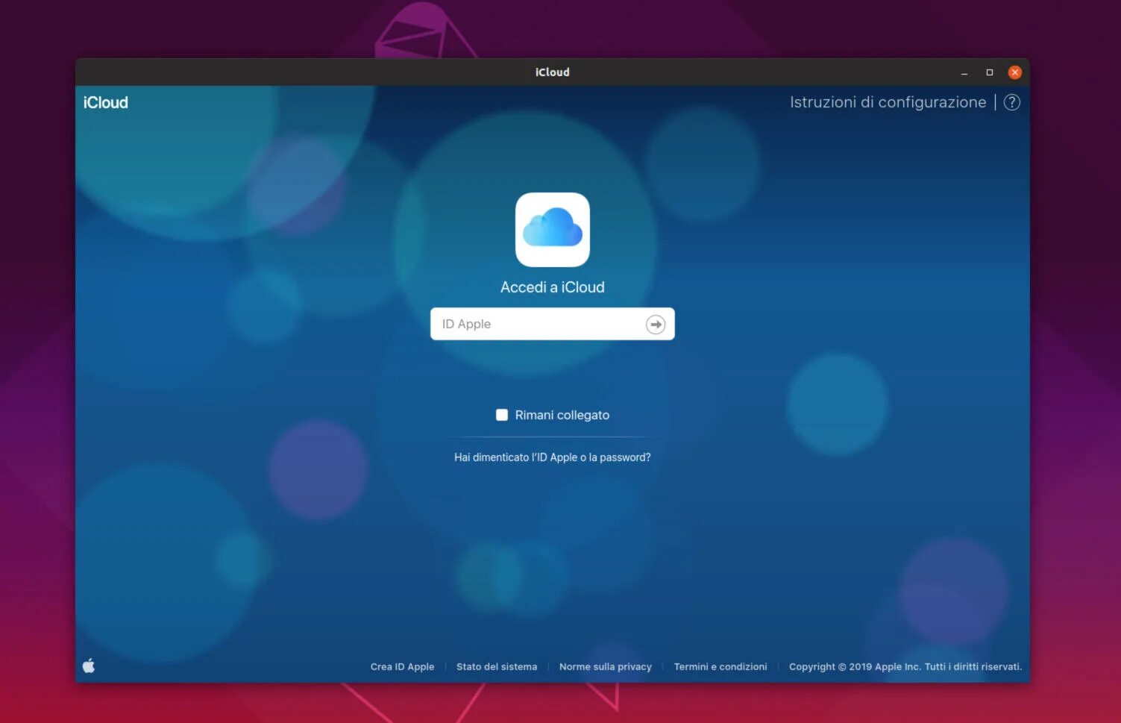
Task: Click the iCloud window title bar text
Action: click(553, 72)
